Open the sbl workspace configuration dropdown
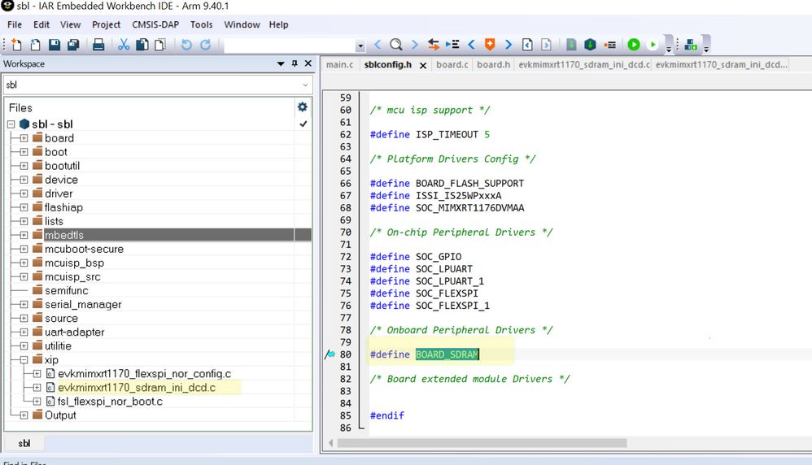Screen dimensions: 812x465 click(x=306, y=85)
